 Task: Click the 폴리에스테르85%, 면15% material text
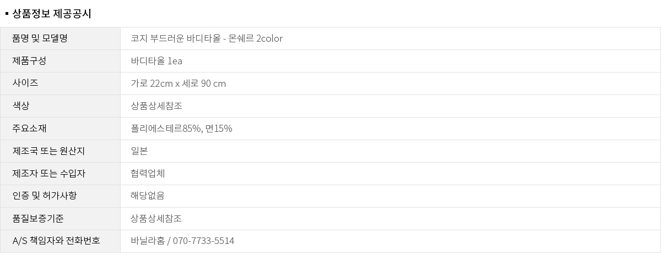coord(181,129)
